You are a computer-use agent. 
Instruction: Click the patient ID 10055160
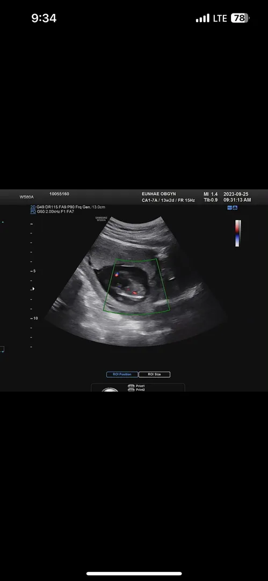(59, 194)
